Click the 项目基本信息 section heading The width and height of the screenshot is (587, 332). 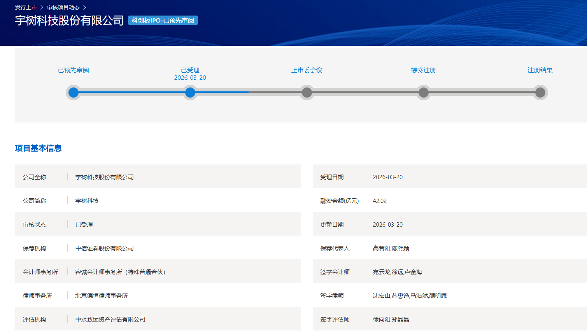tap(38, 148)
